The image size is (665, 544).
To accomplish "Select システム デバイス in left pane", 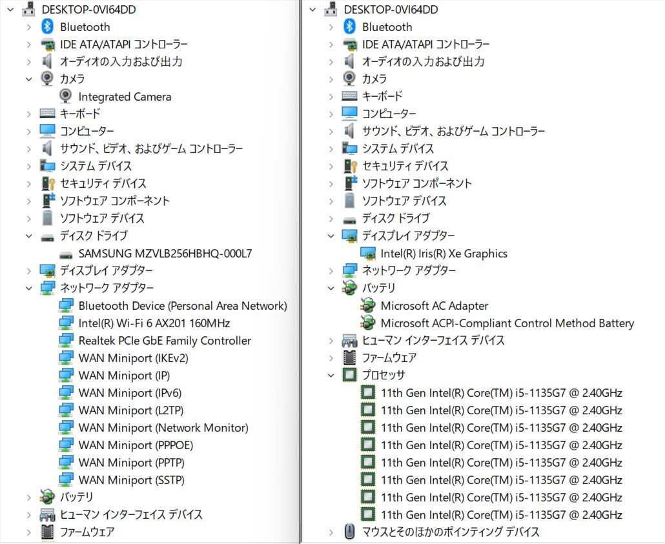I will 96,166.
